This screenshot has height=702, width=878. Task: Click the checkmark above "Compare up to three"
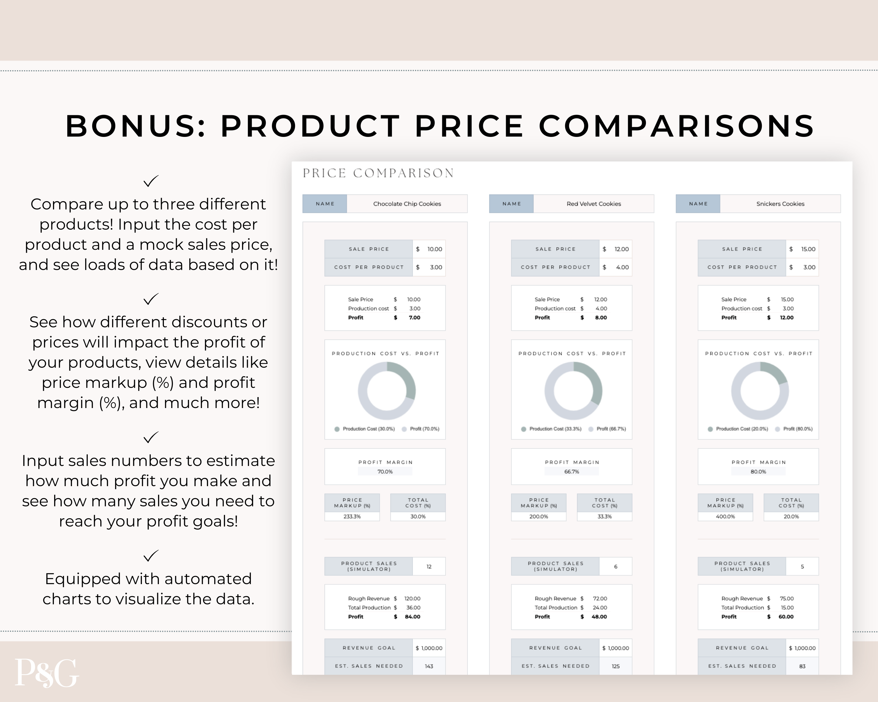(x=151, y=181)
